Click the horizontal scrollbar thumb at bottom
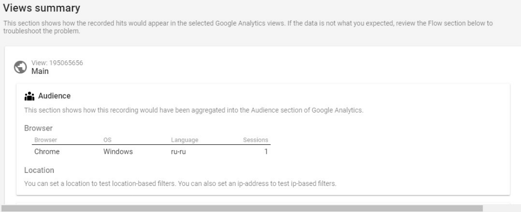Screen dimensions: 521x212 pos(241,209)
